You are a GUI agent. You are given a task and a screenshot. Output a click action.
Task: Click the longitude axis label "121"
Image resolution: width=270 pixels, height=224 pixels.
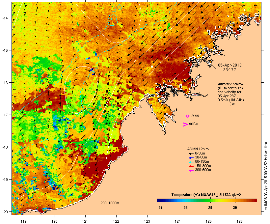coord(85,221)
